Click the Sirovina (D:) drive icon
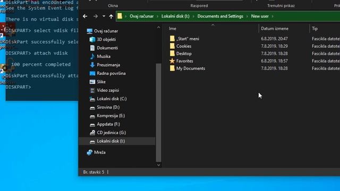 (92, 108)
